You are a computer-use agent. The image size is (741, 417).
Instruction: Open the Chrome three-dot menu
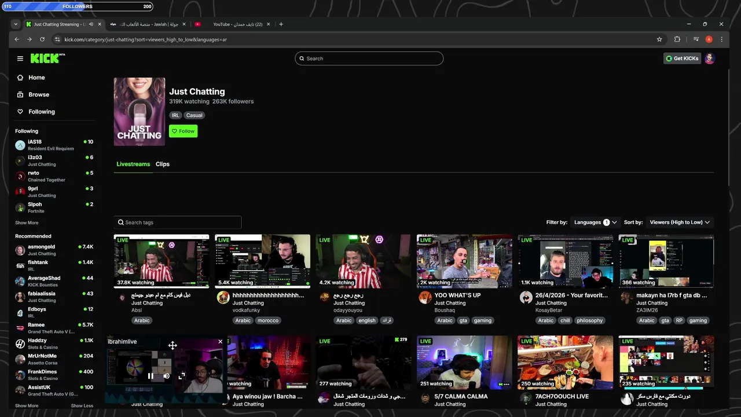pos(721,39)
